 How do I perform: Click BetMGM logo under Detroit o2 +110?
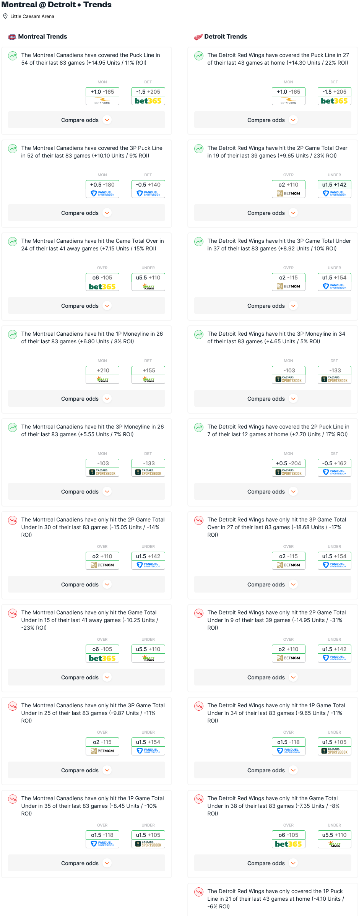[x=288, y=193]
